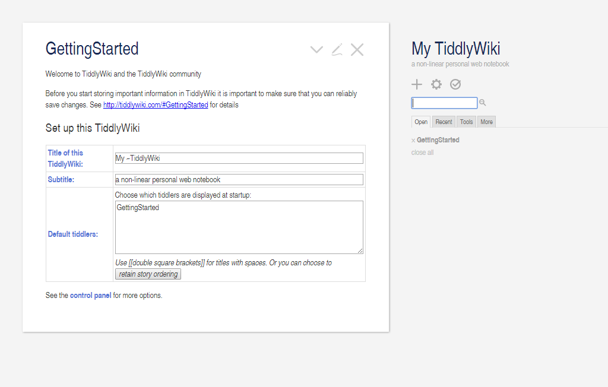608x387 pixels.
Task: Click into the Subtitle text field
Action: [239, 180]
